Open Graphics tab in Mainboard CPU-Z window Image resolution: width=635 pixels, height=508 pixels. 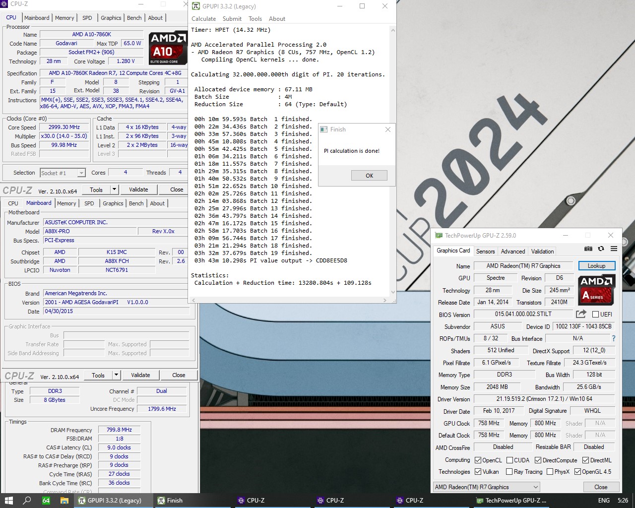113,203
